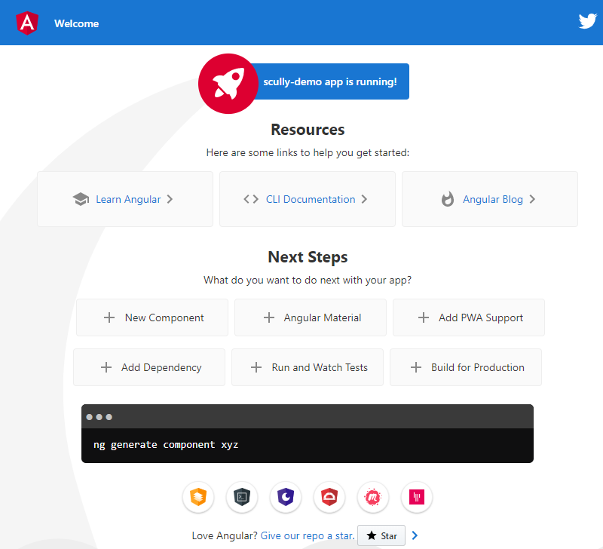
Task: Open the purple Augury moon logo
Action: coord(286,497)
